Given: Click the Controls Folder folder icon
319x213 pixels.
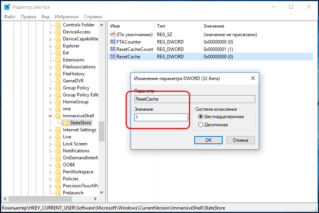Looking at the screenshot, I should click(58, 25).
